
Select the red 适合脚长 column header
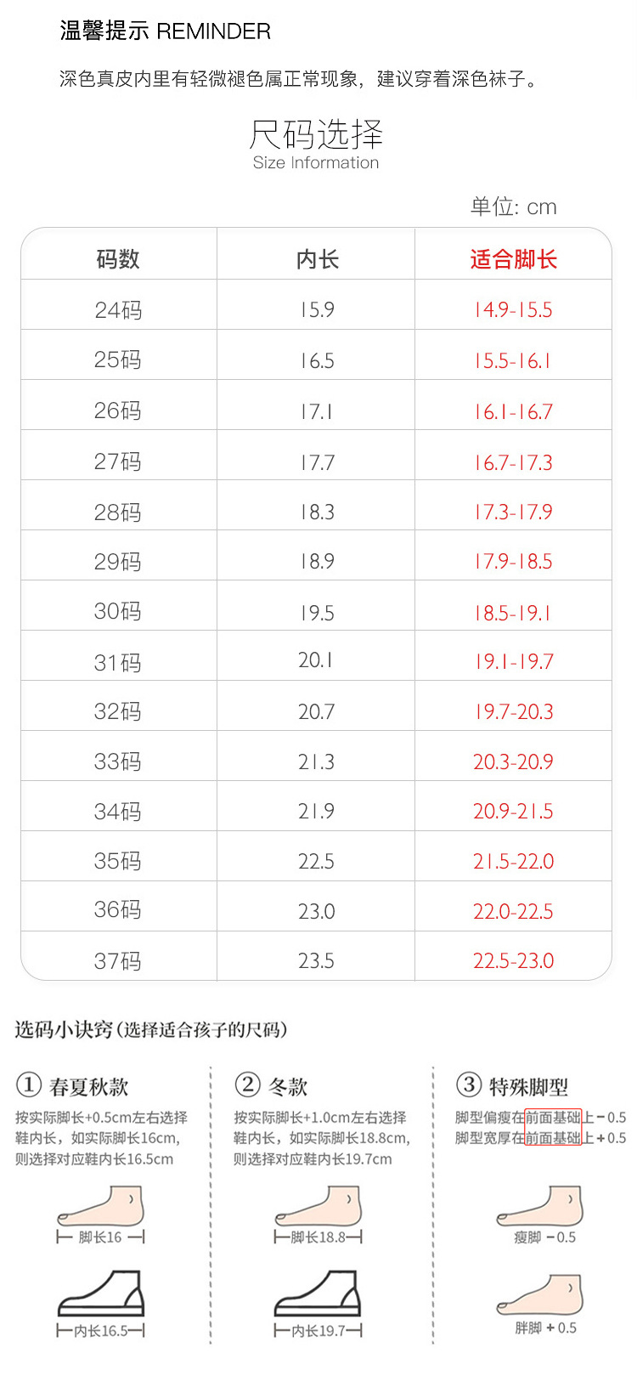pos(514,259)
